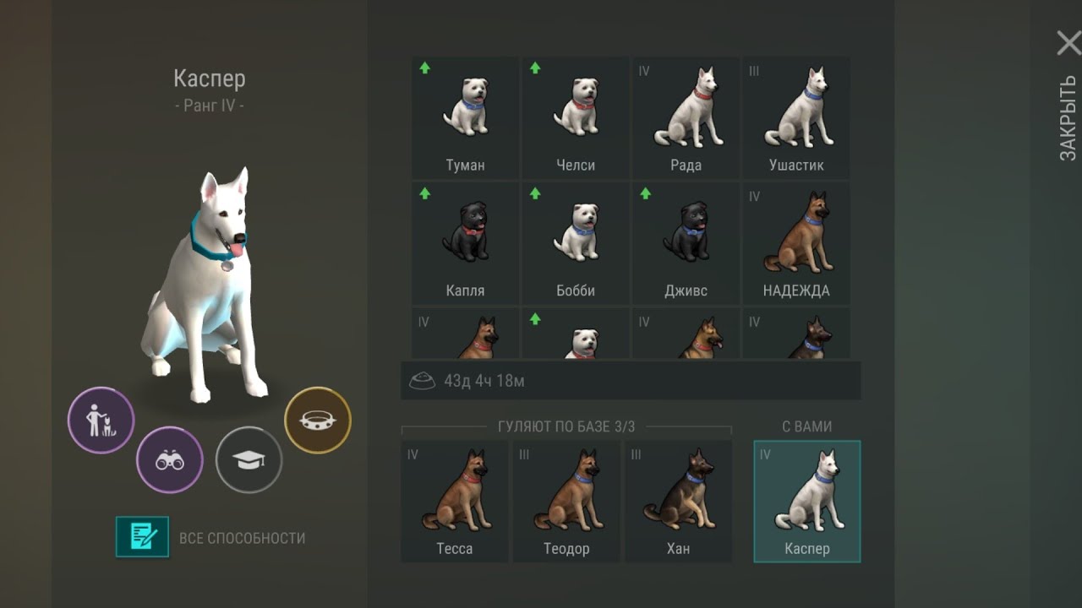
Task: Select the puppy Бобби
Action: [x=576, y=243]
